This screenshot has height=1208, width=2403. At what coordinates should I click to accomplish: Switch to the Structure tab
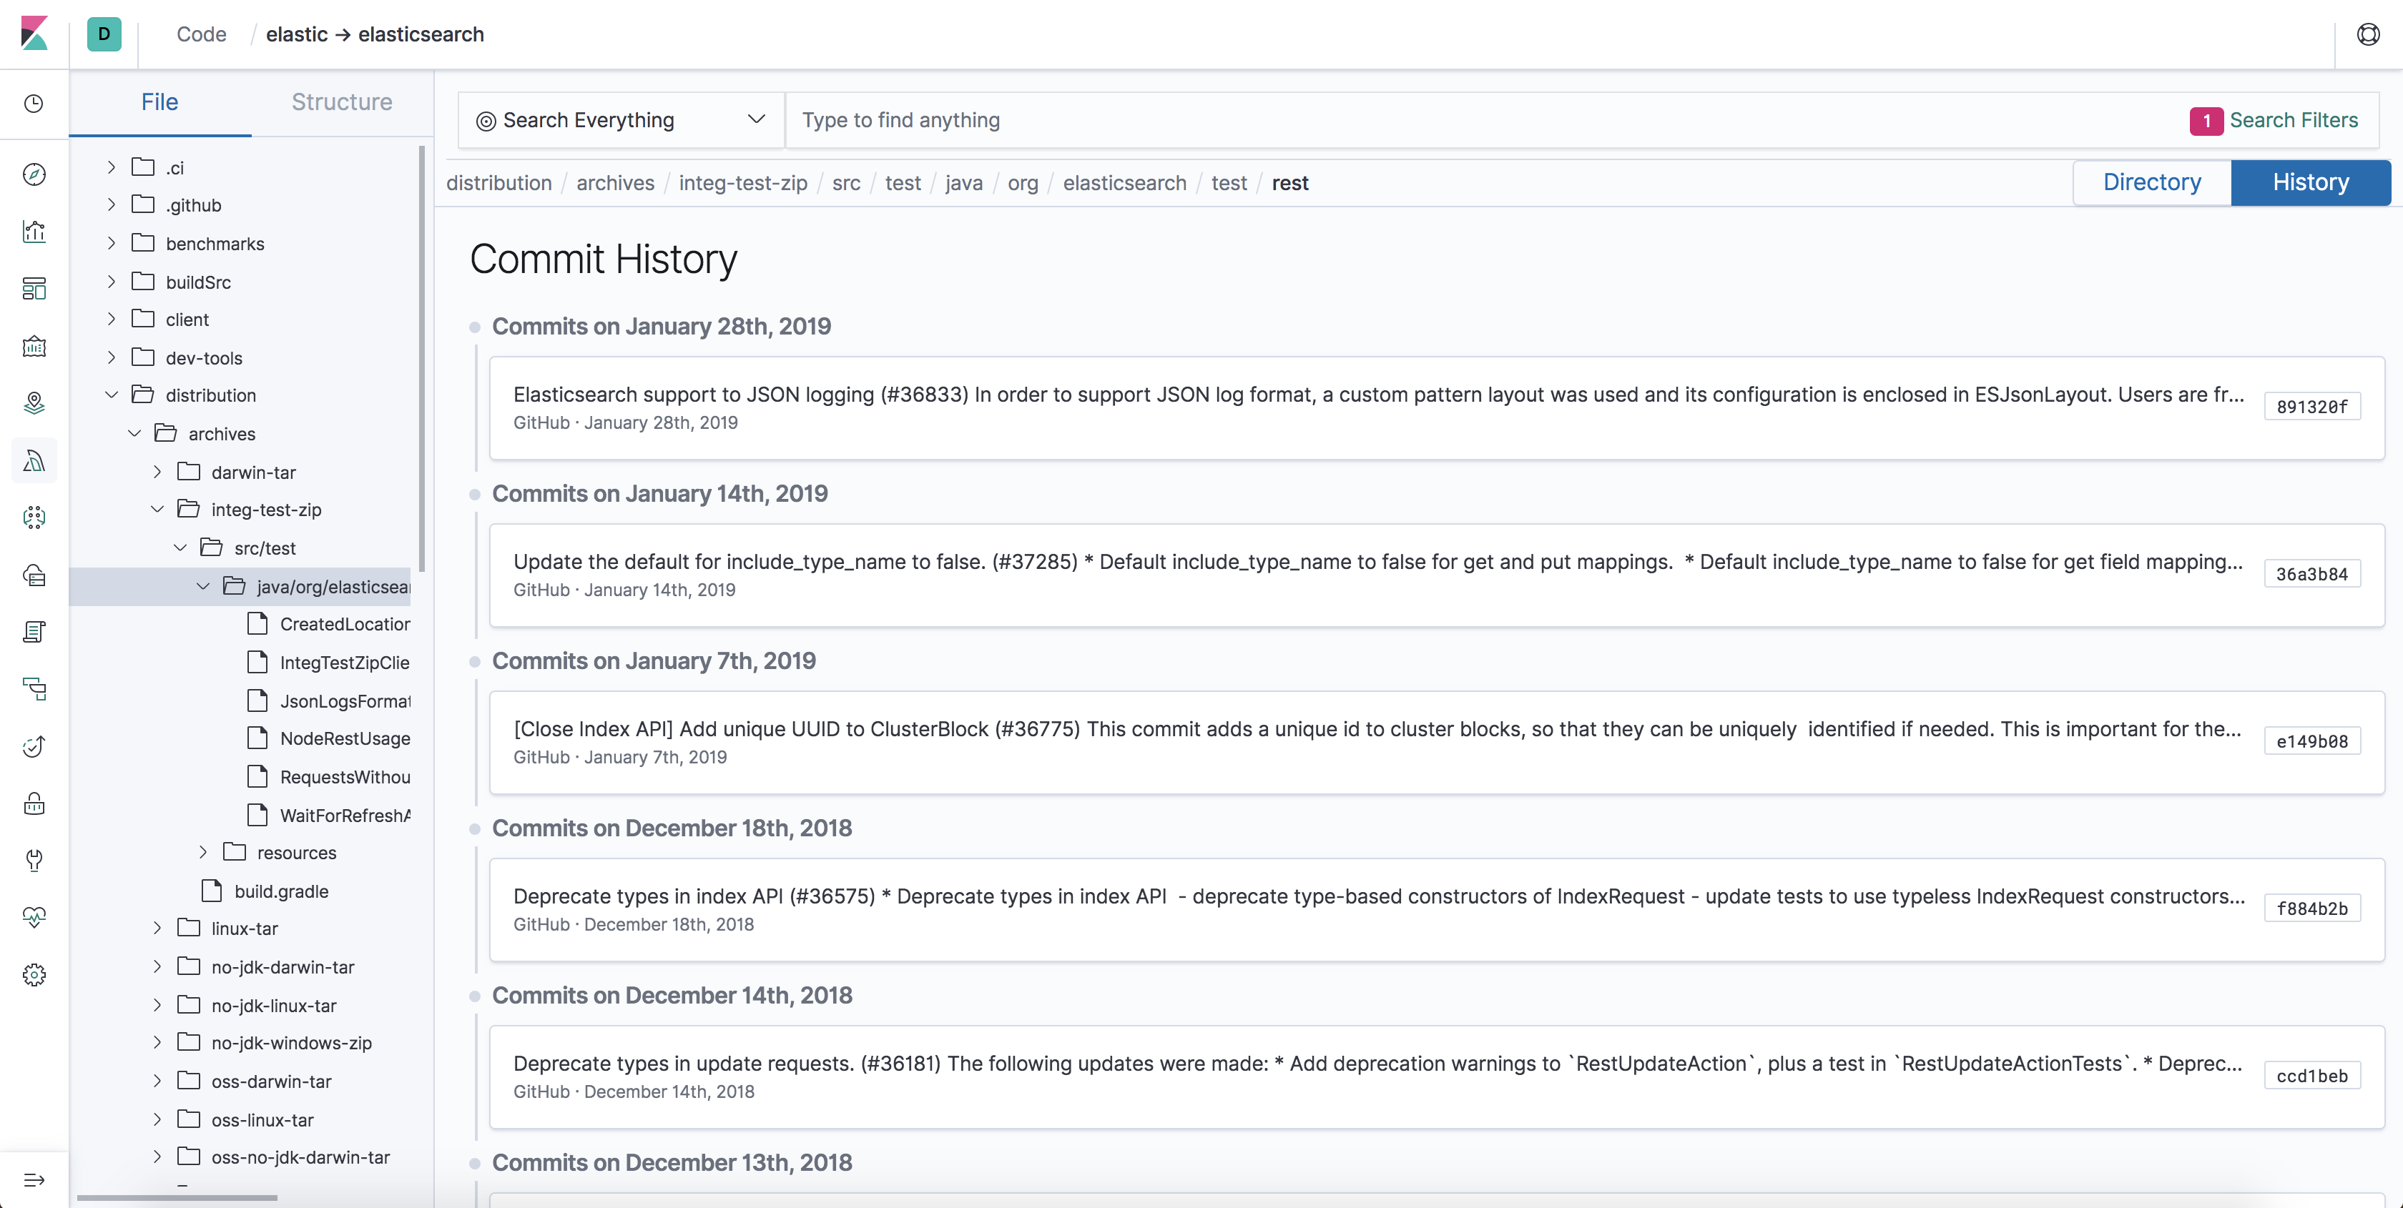341,102
